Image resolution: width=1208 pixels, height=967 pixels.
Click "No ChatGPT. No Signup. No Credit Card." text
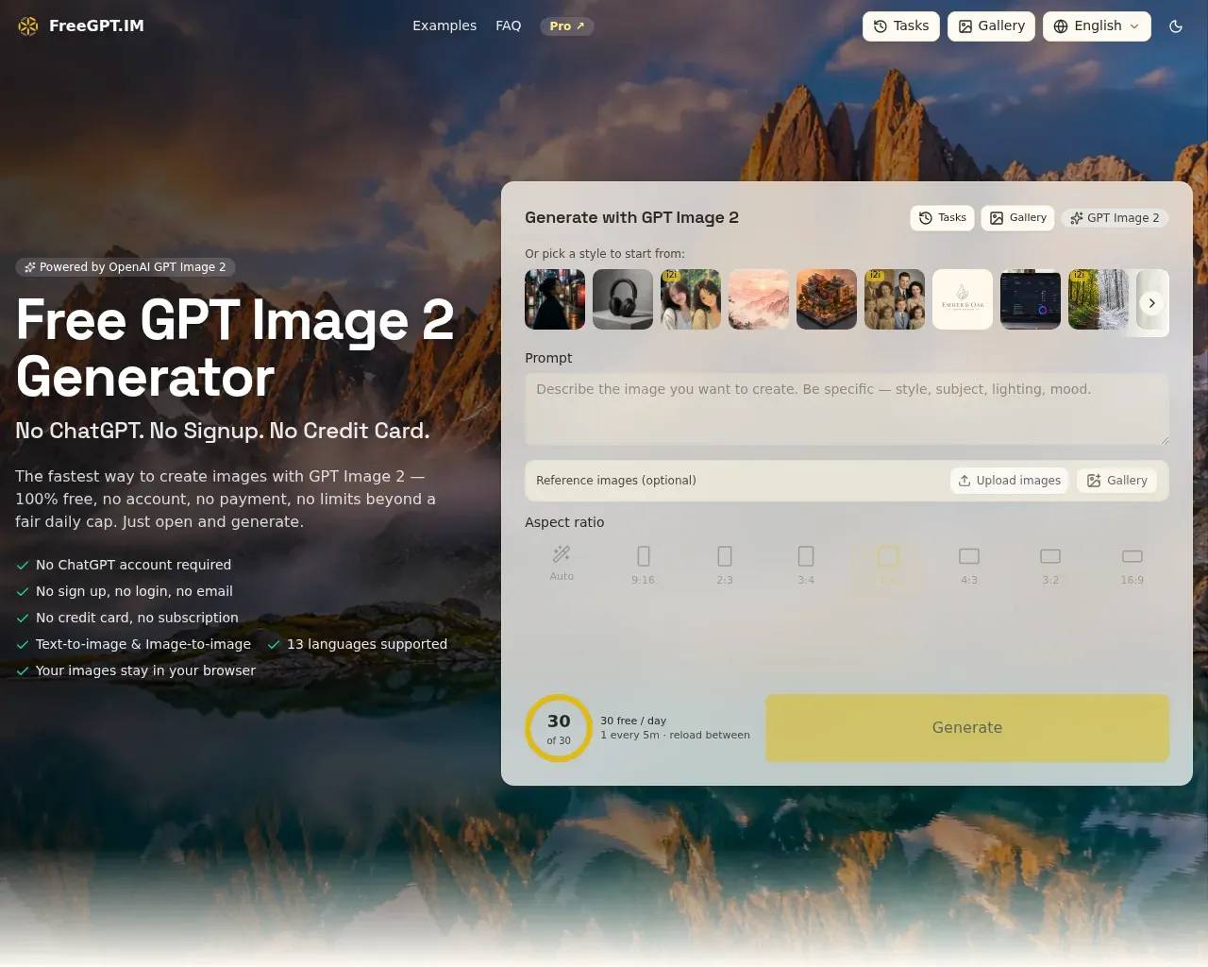223,431
